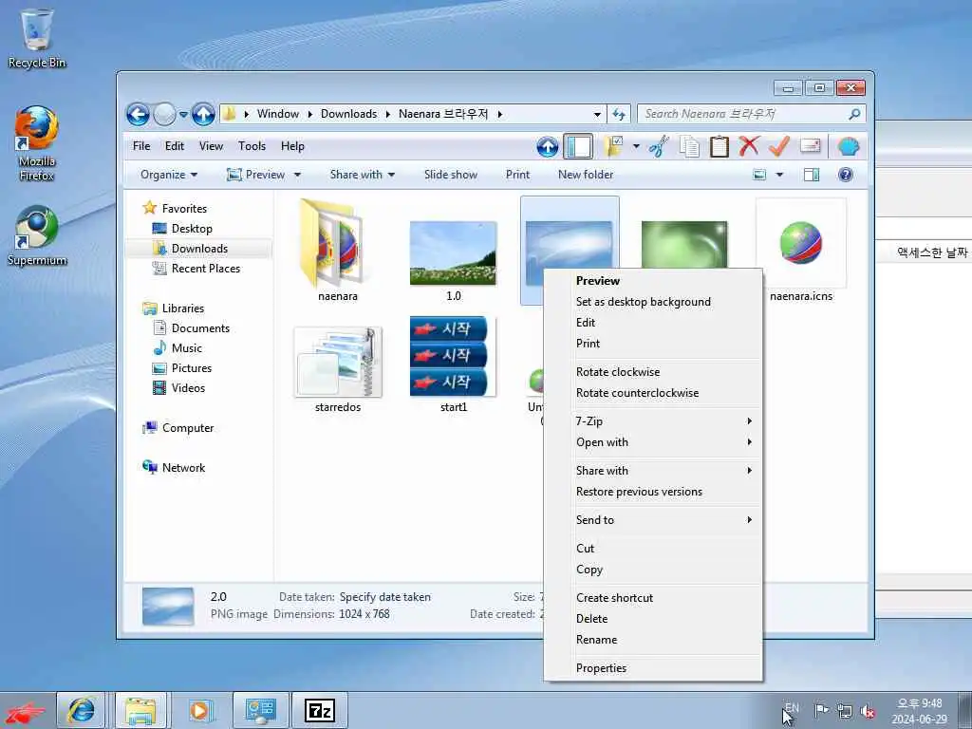Click Print in the command bar
972x729 pixels.
[517, 175]
